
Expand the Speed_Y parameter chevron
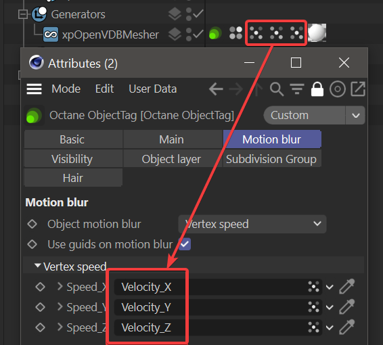[x=60, y=306]
